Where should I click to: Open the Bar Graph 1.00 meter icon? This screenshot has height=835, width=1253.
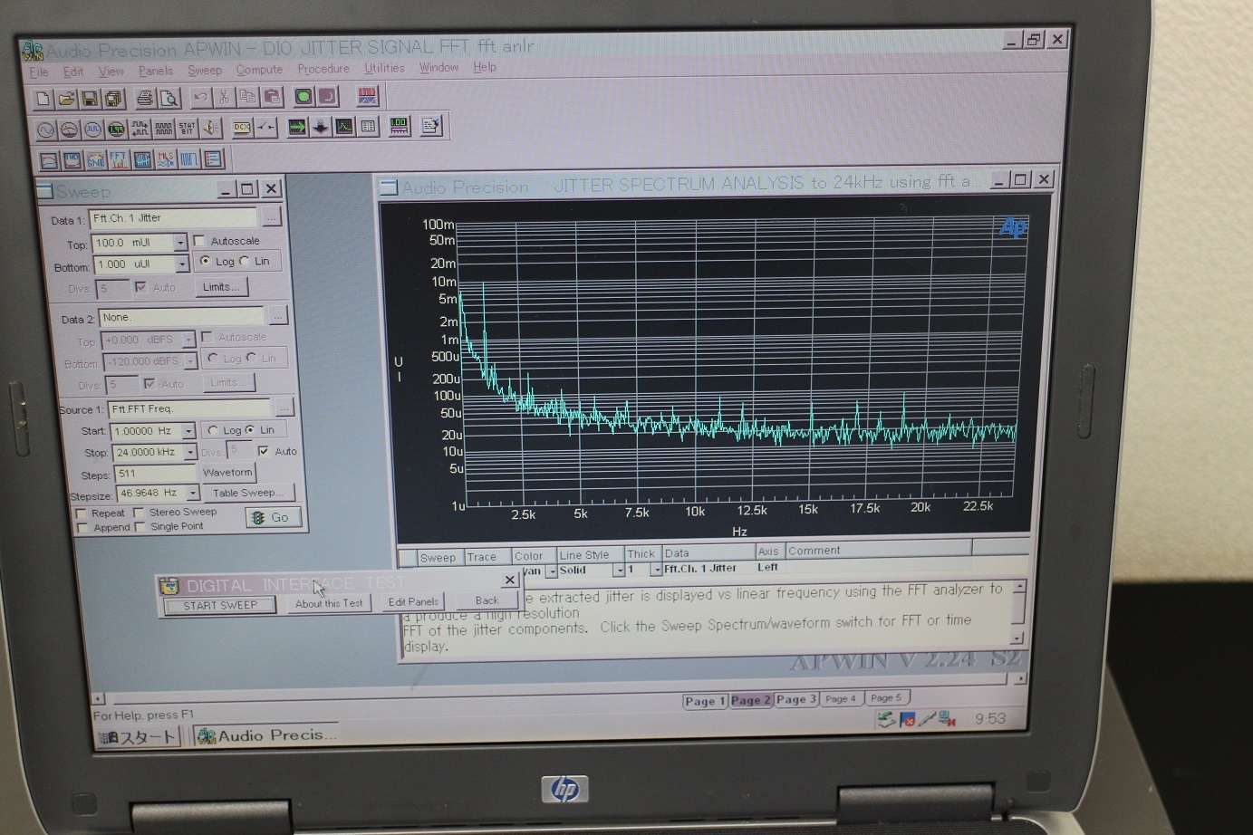pyautogui.click(x=399, y=126)
